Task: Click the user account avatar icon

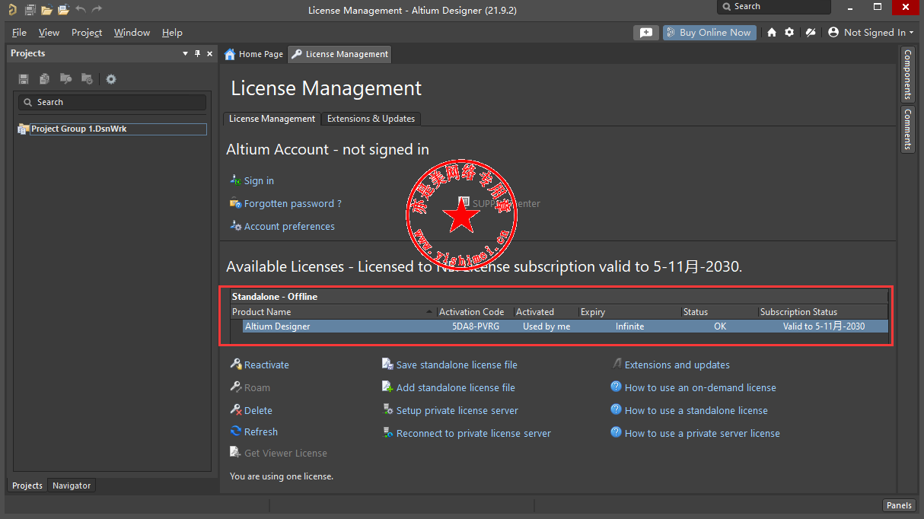Action: coord(833,33)
